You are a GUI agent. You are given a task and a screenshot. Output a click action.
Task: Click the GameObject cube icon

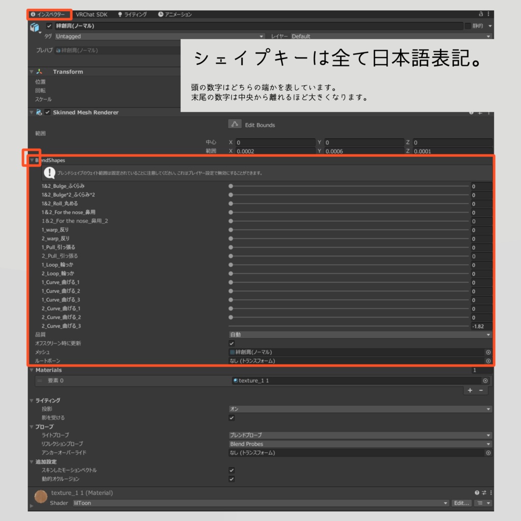click(35, 27)
